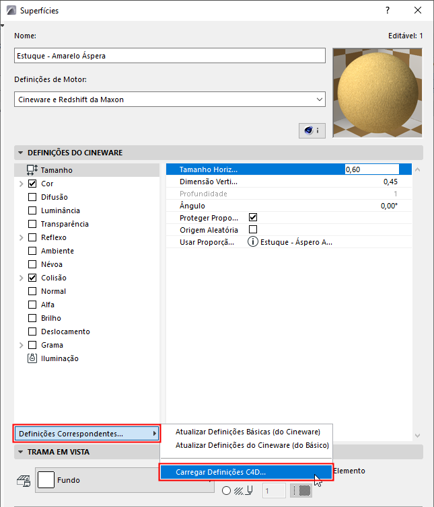
Task: Enable the Ambiente checkbox
Action: tap(32, 251)
